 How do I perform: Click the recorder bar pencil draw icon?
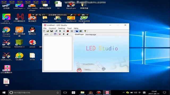(71, 15)
